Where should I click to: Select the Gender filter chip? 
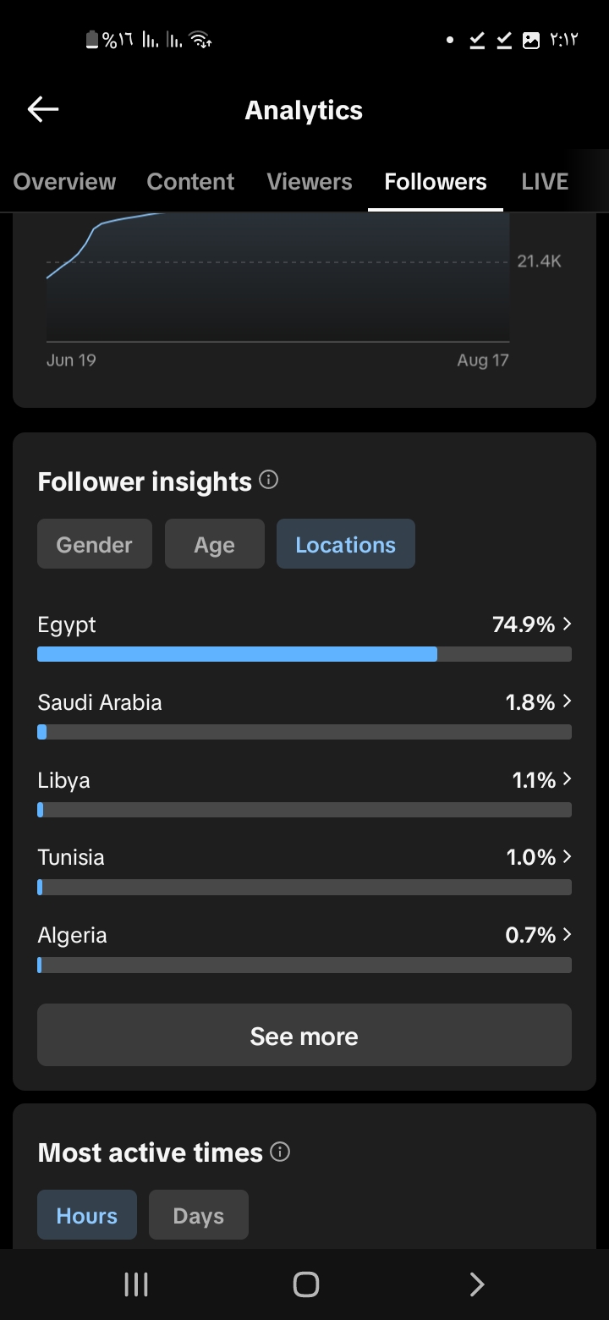click(x=95, y=544)
